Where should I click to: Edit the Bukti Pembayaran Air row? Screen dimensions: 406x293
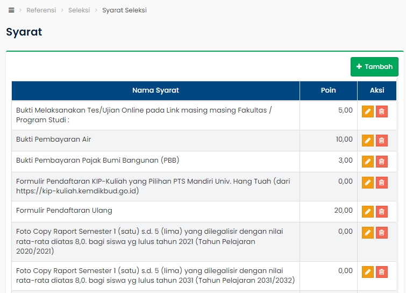[368, 141]
